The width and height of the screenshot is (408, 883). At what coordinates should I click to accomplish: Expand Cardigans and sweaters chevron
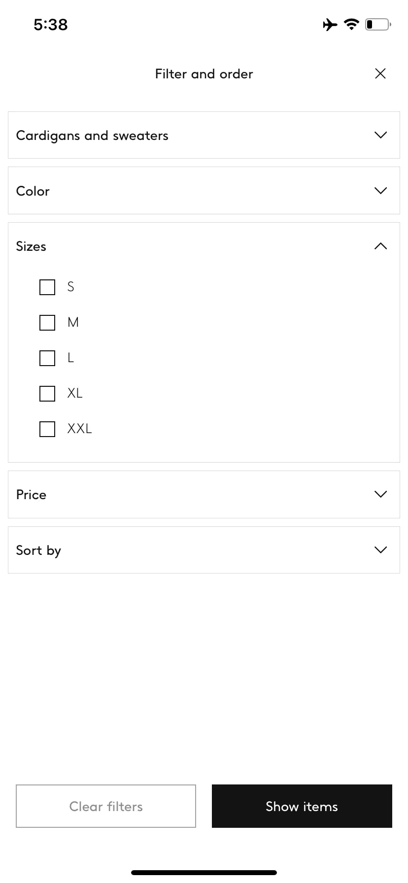click(x=380, y=135)
